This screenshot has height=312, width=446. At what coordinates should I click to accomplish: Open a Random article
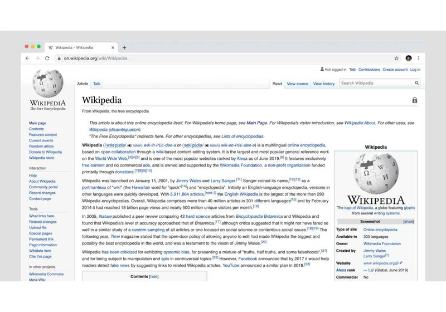[41, 146]
